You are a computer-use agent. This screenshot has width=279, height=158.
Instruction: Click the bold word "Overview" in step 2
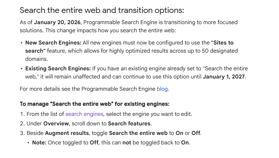click(x=56, y=123)
